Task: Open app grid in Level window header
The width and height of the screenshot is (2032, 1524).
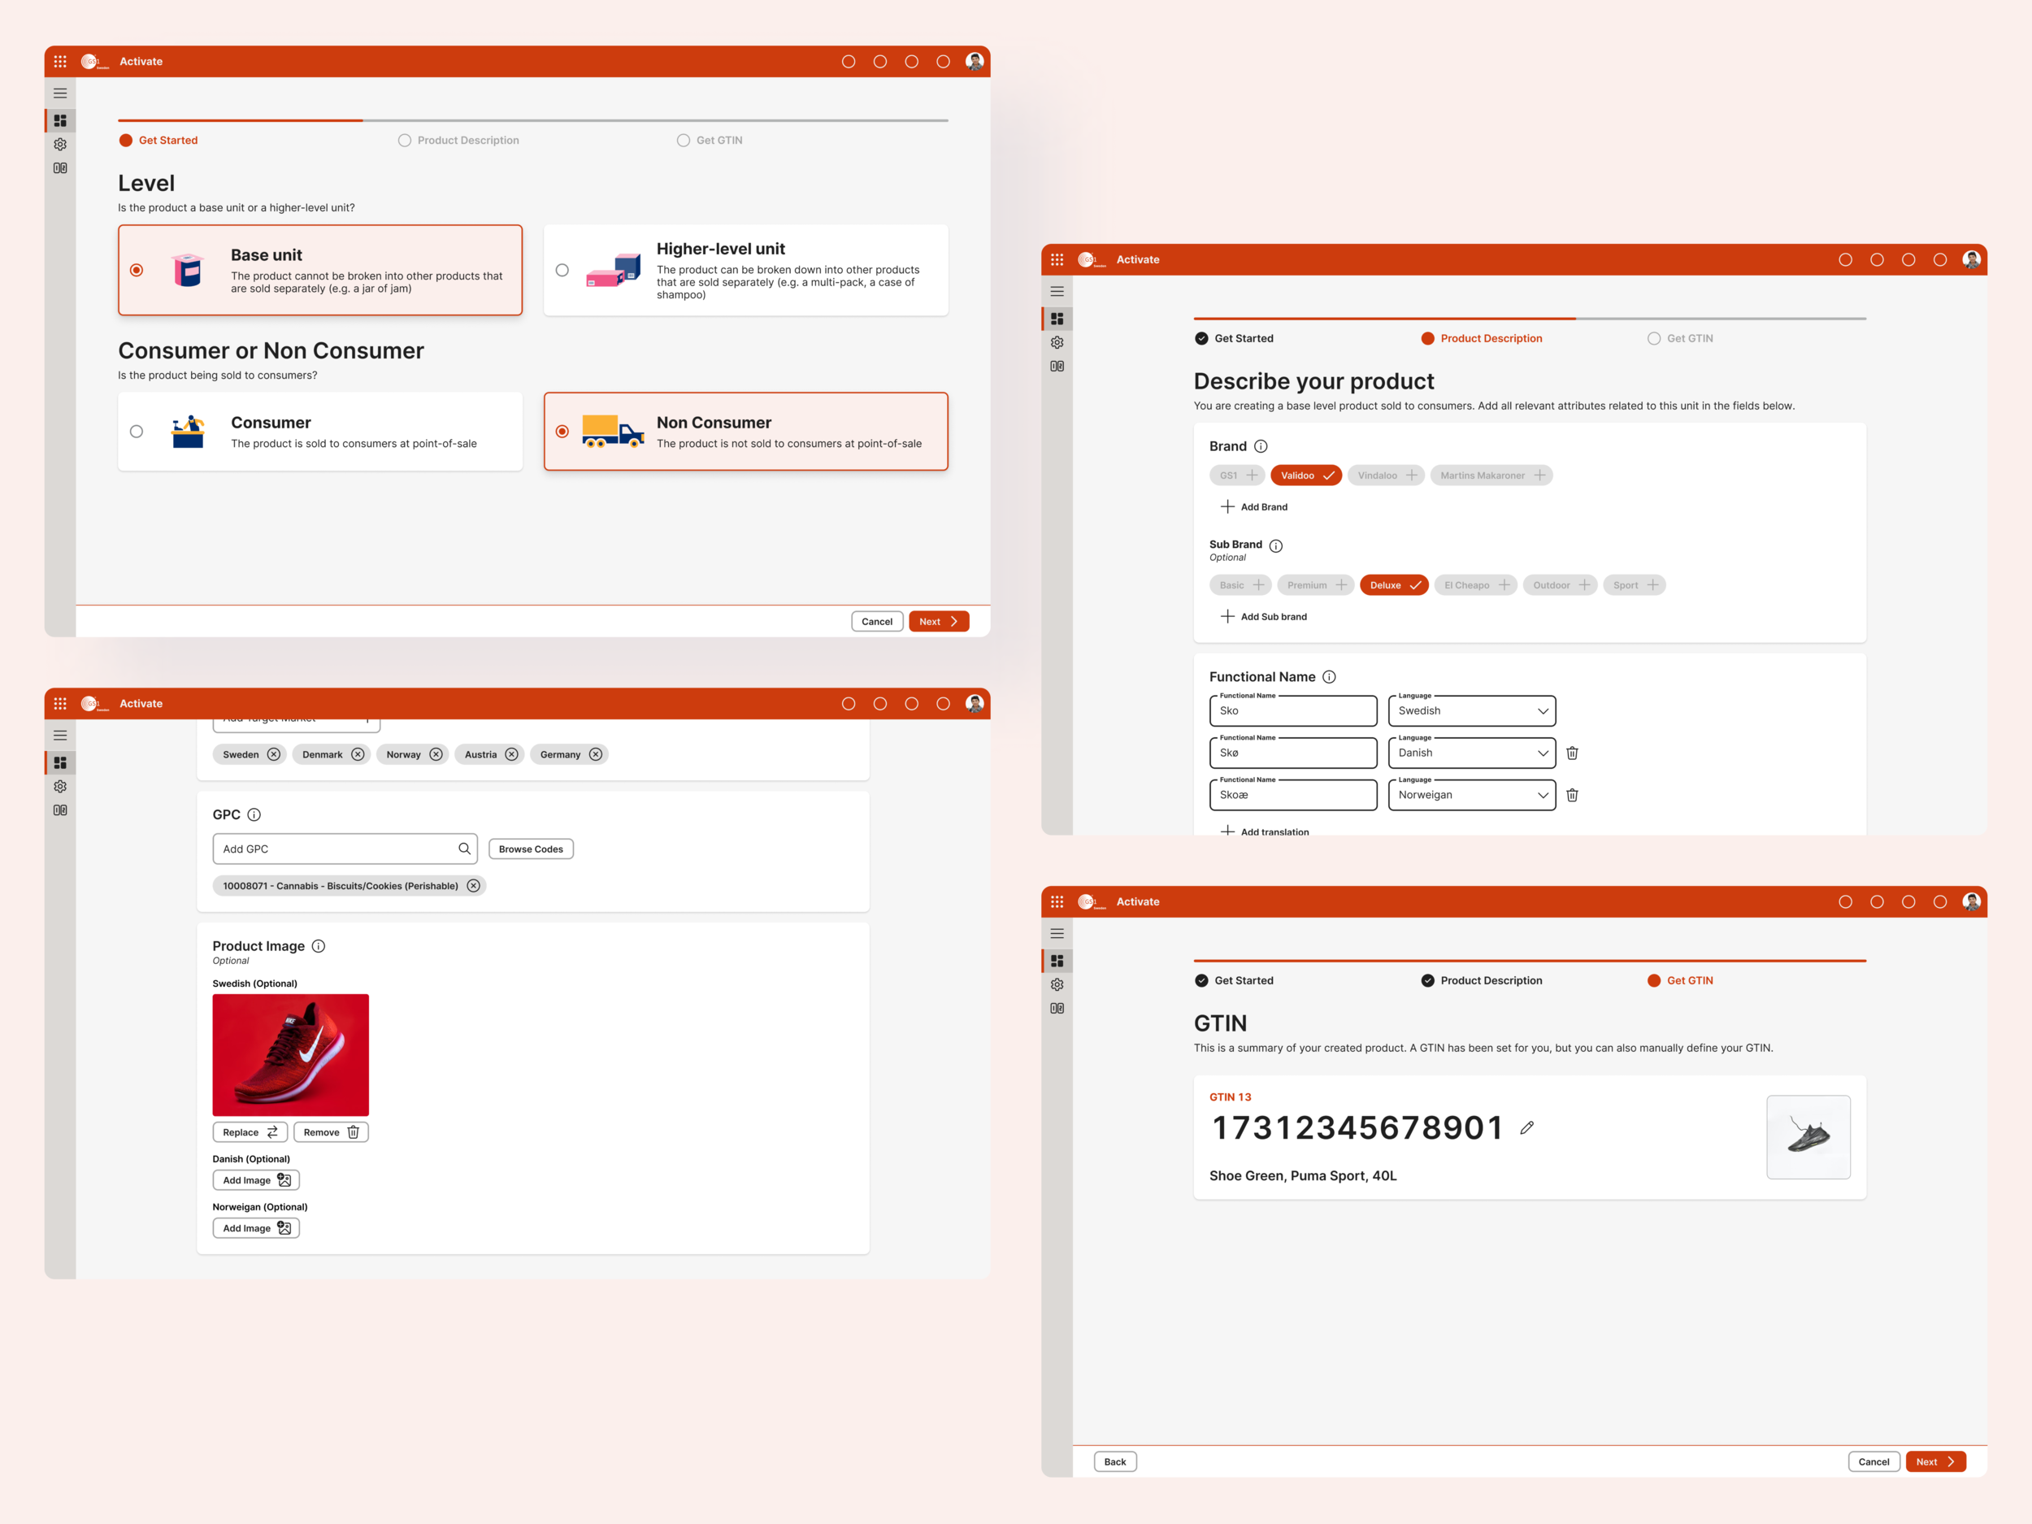Action: click(59, 62)
